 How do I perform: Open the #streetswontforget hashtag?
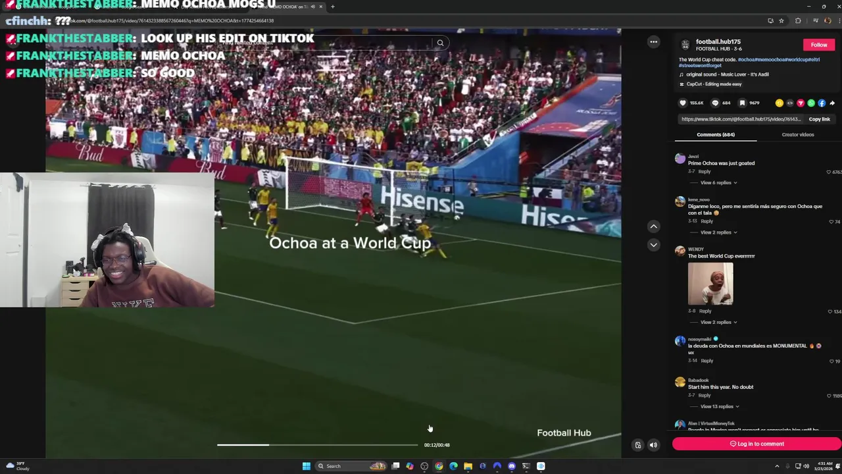(700, 65)
